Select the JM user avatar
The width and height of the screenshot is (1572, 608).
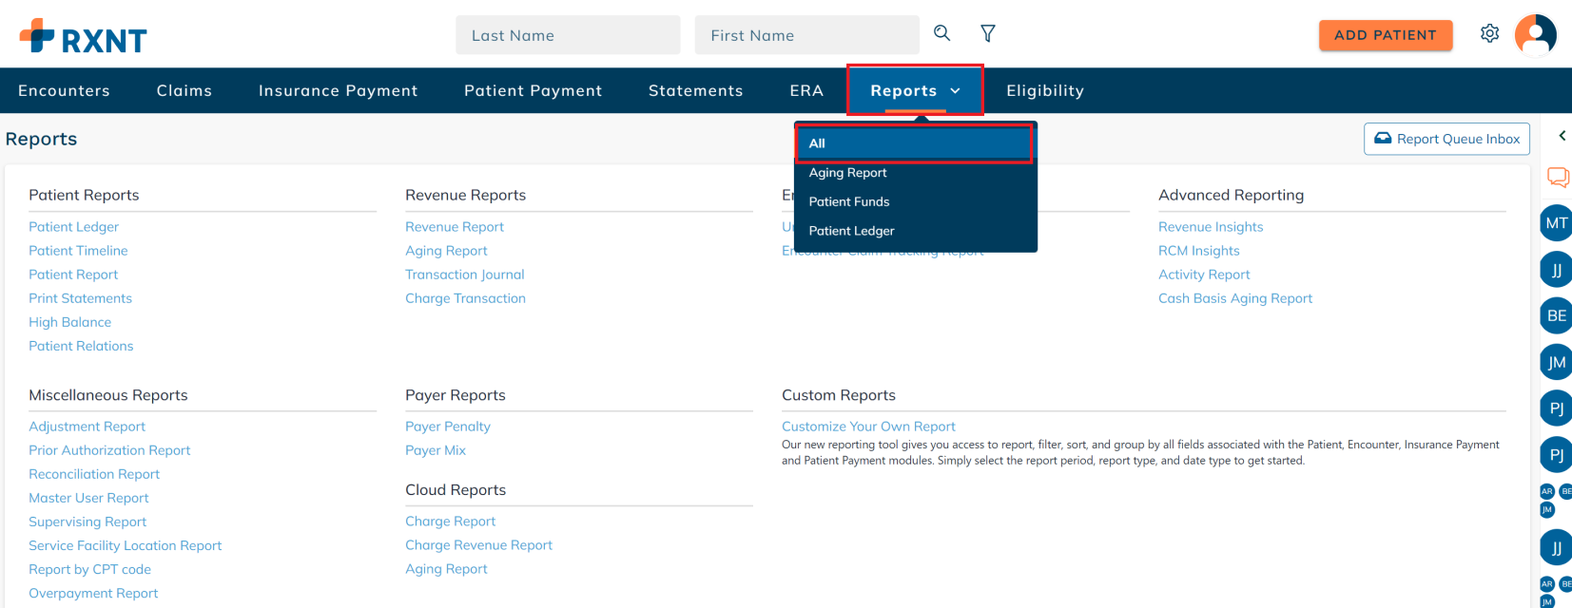click(x=1556, y=362)
